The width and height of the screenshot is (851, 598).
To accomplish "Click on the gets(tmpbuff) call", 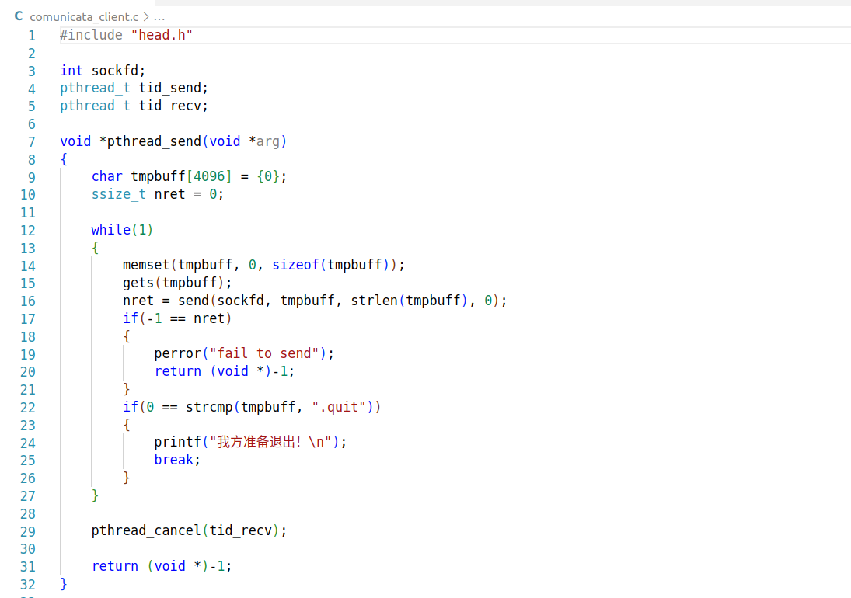I will [x=177, y=283].
